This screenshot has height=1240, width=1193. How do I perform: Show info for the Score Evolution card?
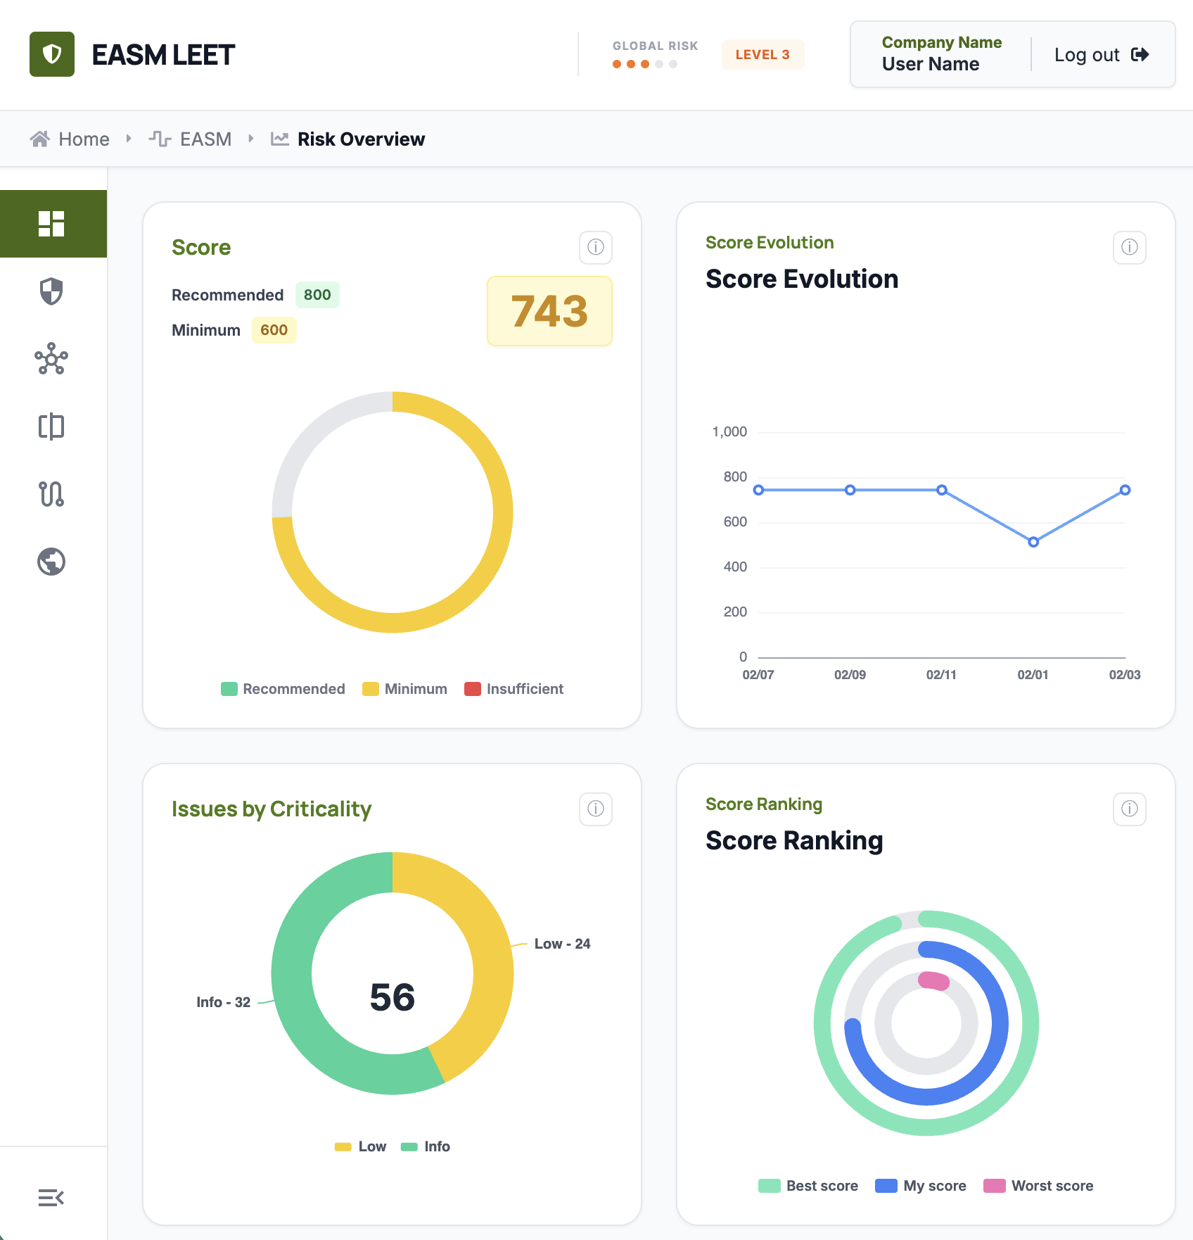1130,247
